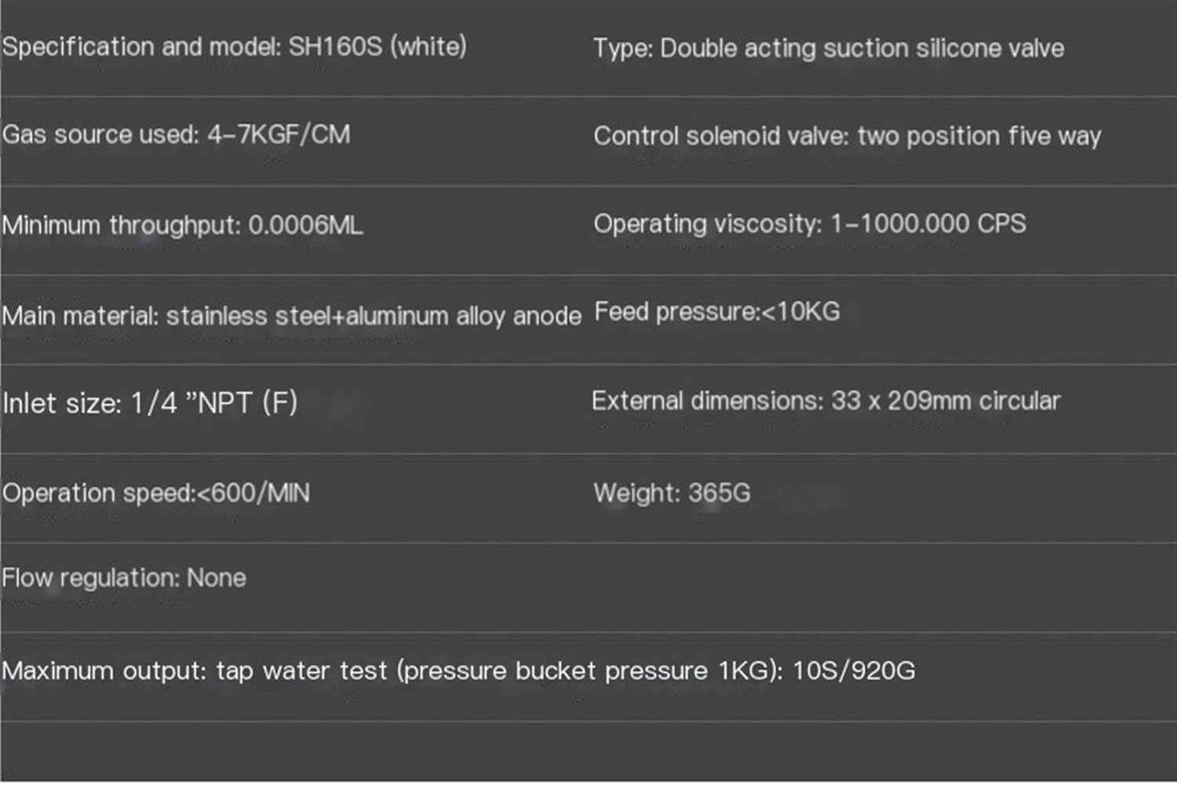1177x785 pixels.
Task: Select the External dimensions 33 x 209mm text
Action: 825,402
